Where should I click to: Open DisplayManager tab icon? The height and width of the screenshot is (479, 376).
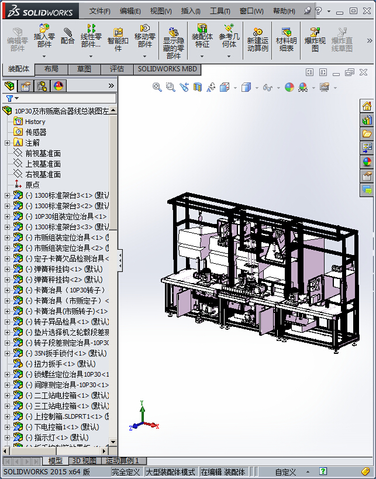58,86
